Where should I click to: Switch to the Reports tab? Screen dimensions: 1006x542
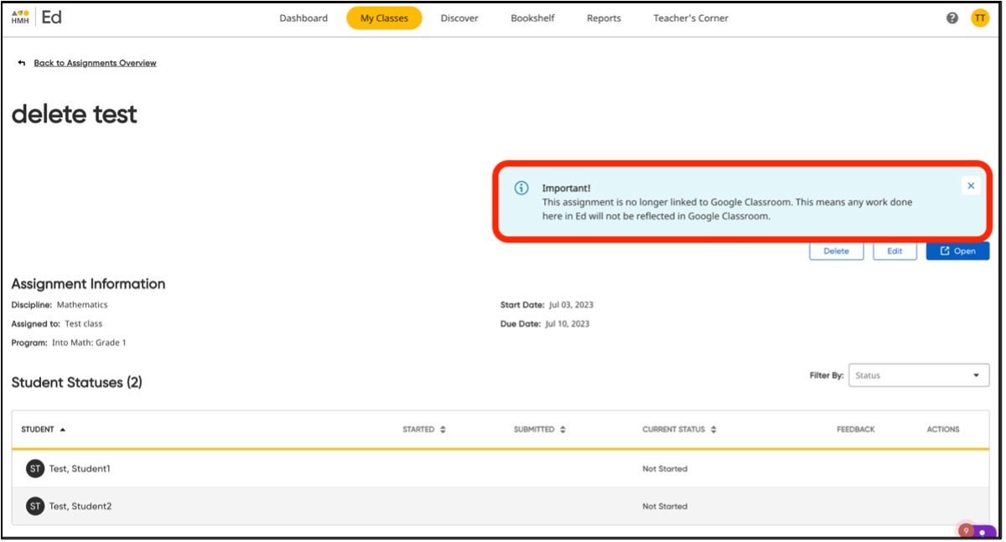click(604, 18)
